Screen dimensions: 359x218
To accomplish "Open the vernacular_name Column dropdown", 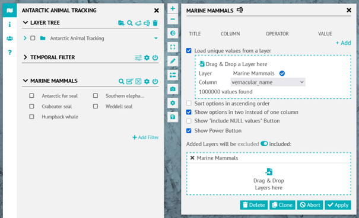I will click(x=268, y=82).
